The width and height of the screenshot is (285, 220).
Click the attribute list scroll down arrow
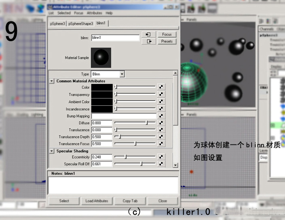point(175,165)
